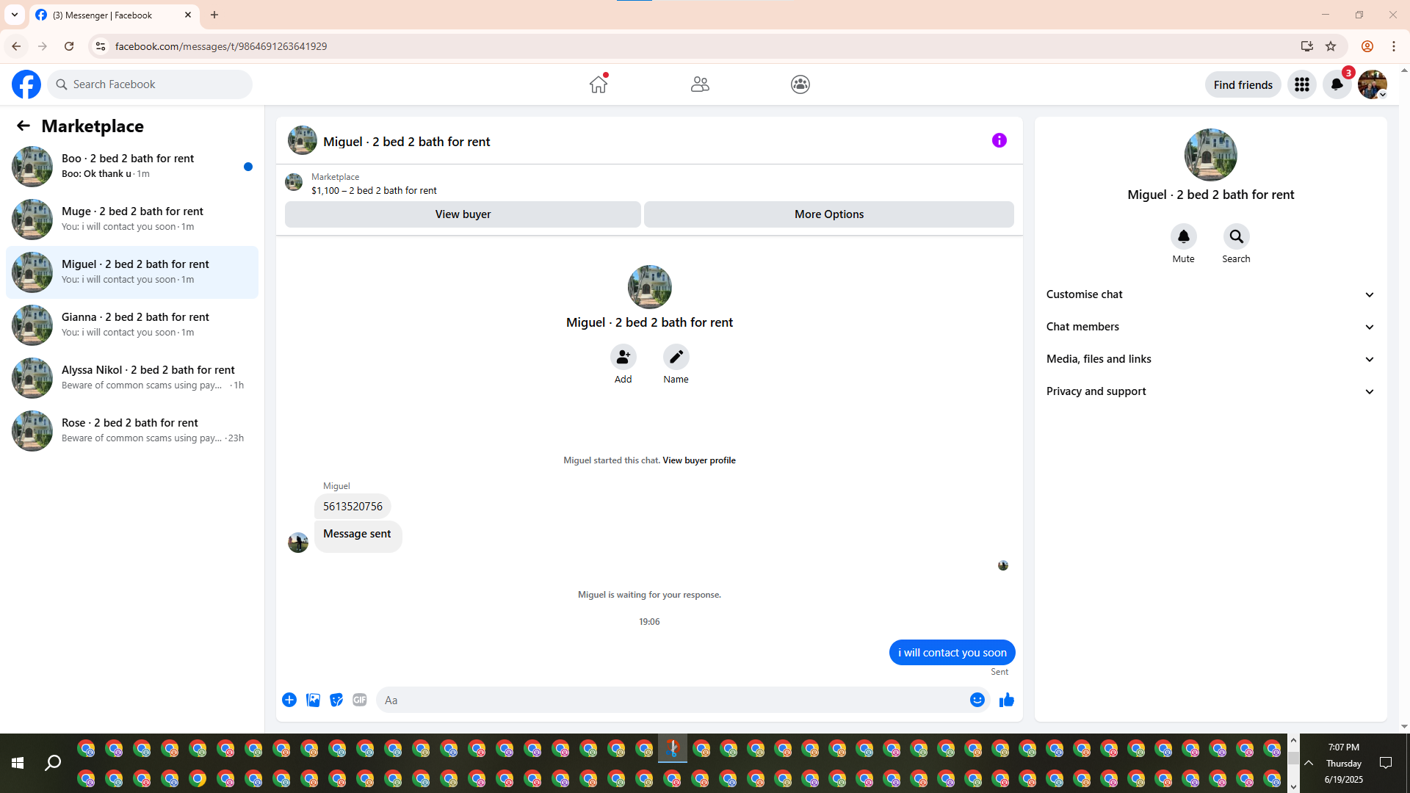Open Gianna's 2 bed 2 bath conversation
Image resolution: width=1410 pixels, height=793 pixels.
(132, 325)
